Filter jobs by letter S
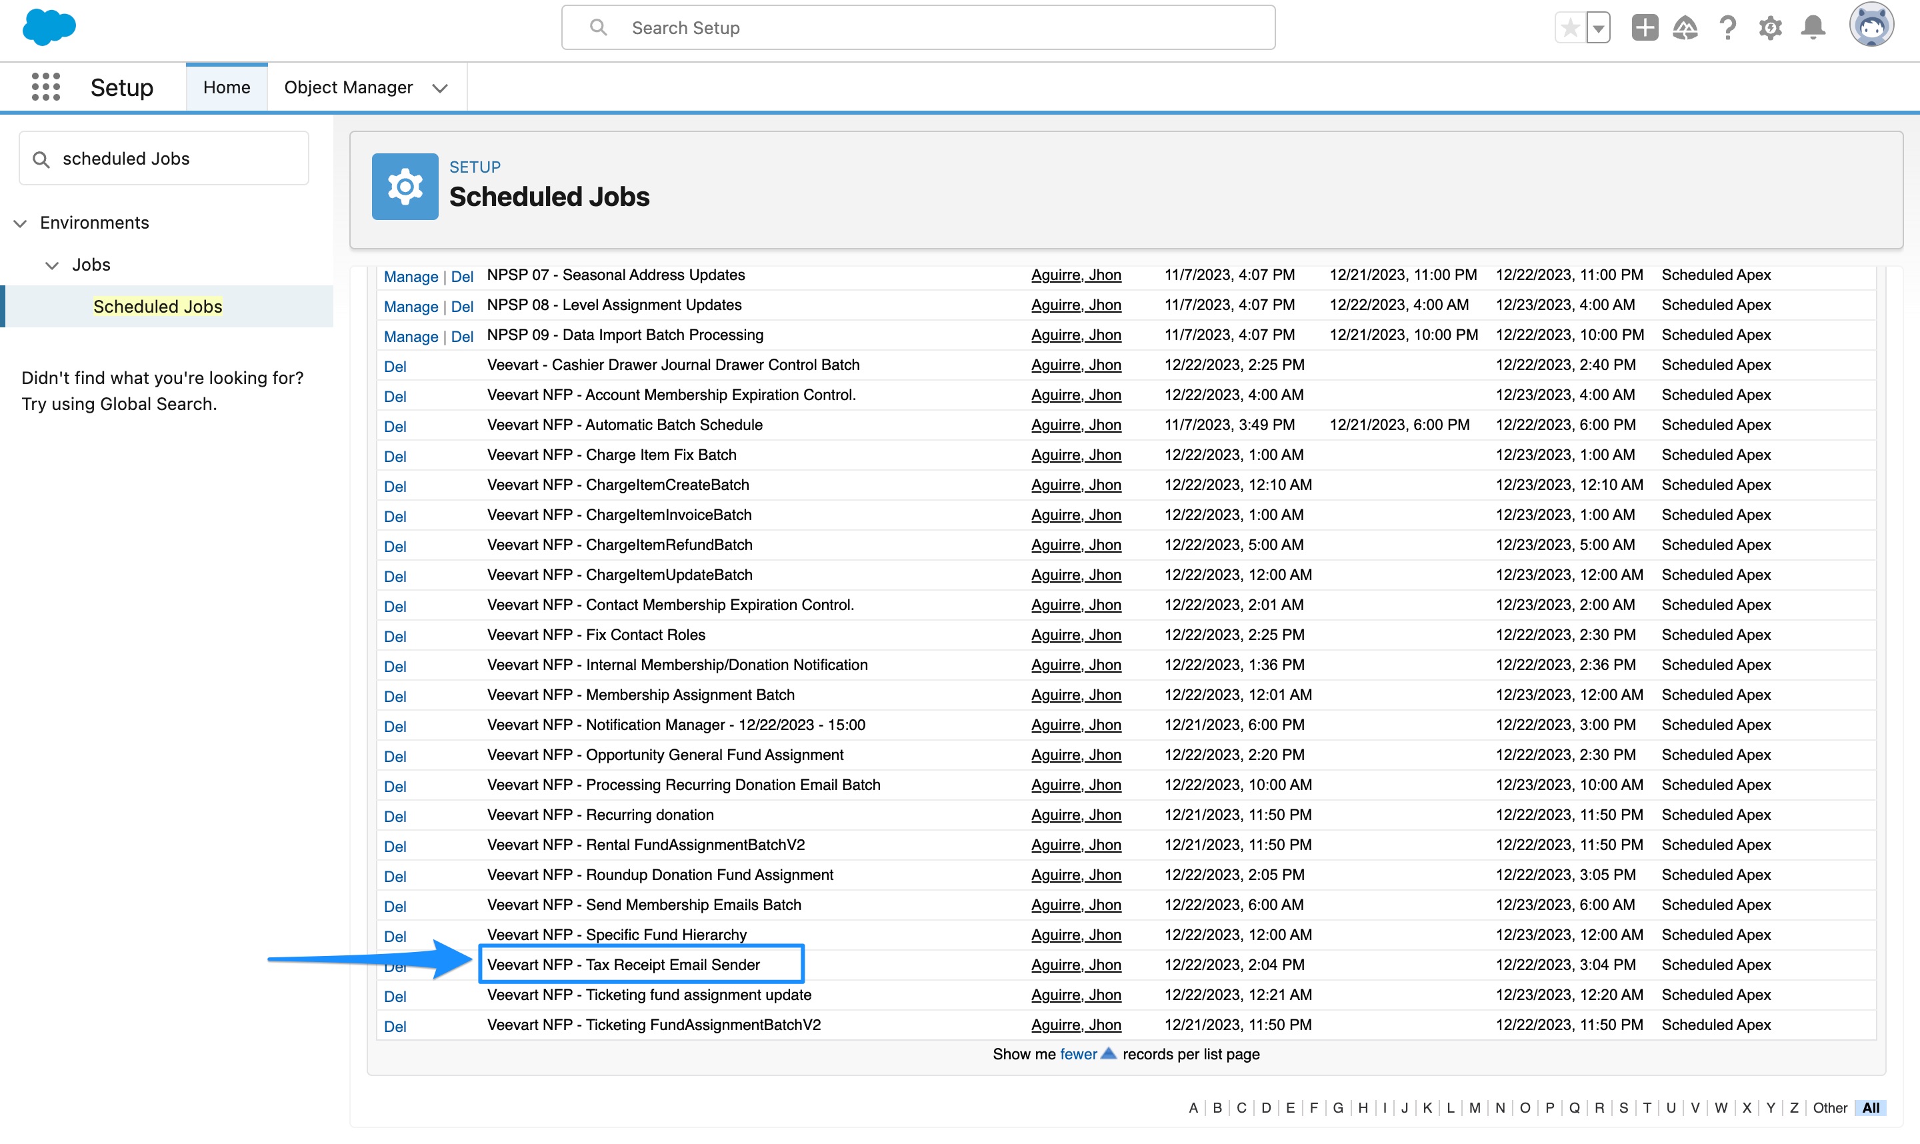 pyautogui.click(x=1623, y=1108)
